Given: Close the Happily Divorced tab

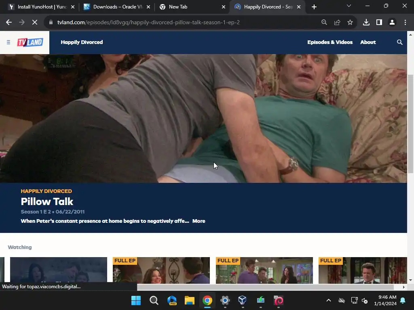Looking at the screenshot, I should 299,7.
